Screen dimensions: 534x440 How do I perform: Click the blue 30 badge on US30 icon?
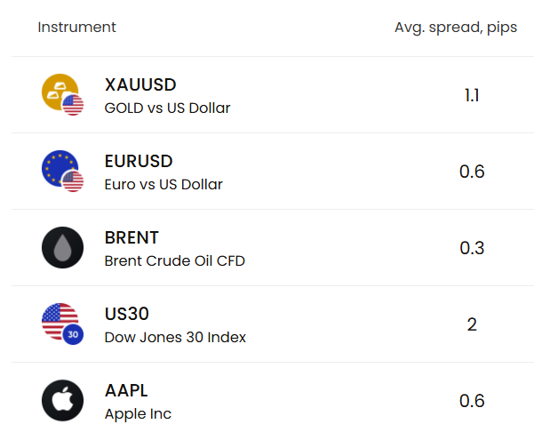tap(73, 334)
